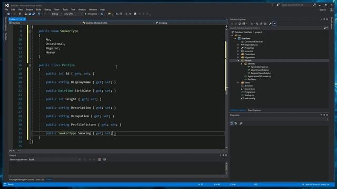Click the Navigate Backward icon in toolbar
The width and height of the screenshot is (337, 189).
click(x=8, y=14)
